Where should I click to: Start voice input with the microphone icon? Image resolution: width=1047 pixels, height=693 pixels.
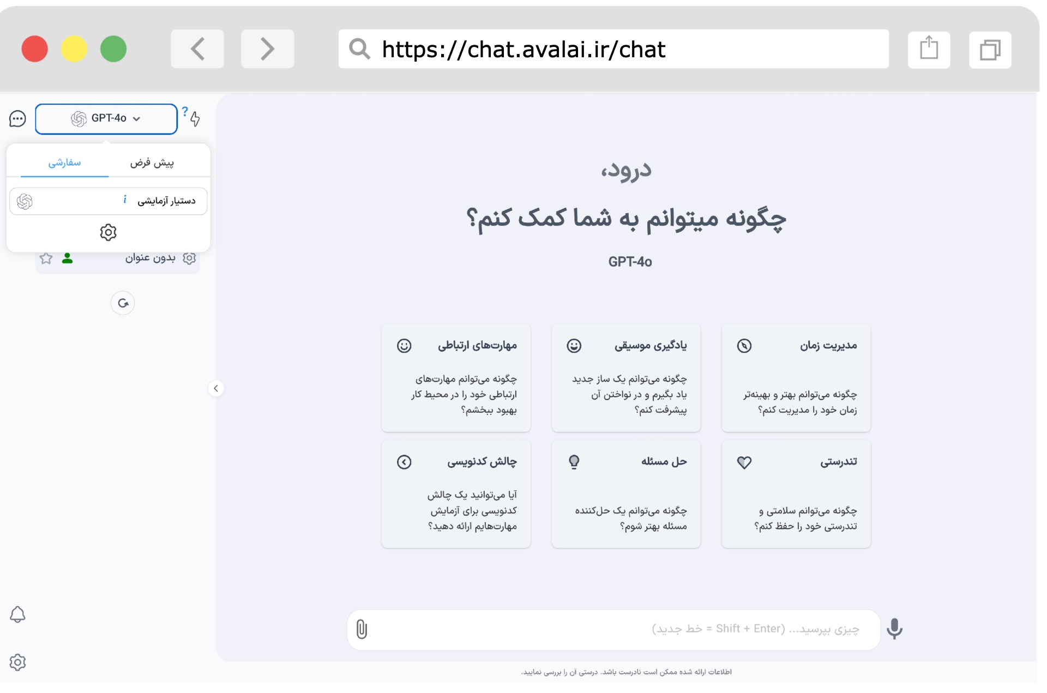point(895,629)
